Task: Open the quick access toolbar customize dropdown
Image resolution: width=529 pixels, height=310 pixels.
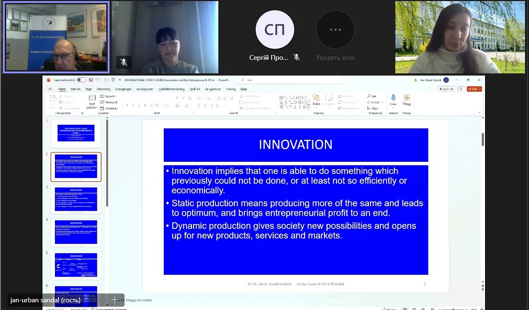Action: (120, 80)
